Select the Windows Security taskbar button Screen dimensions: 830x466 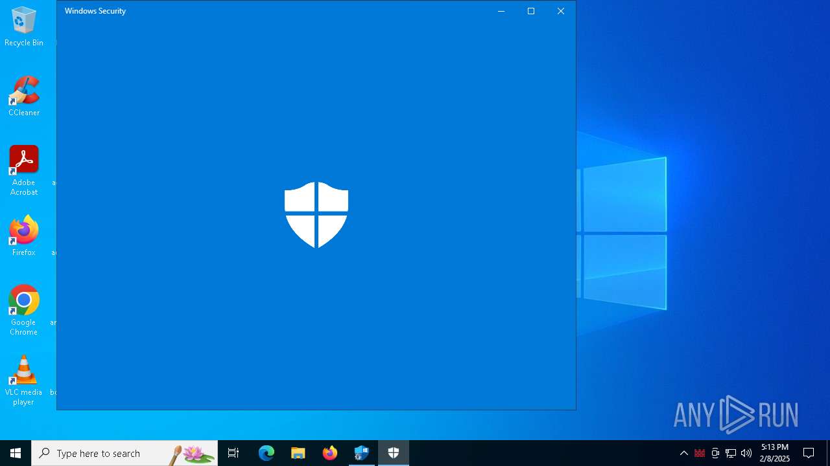[x=394, y=453]
